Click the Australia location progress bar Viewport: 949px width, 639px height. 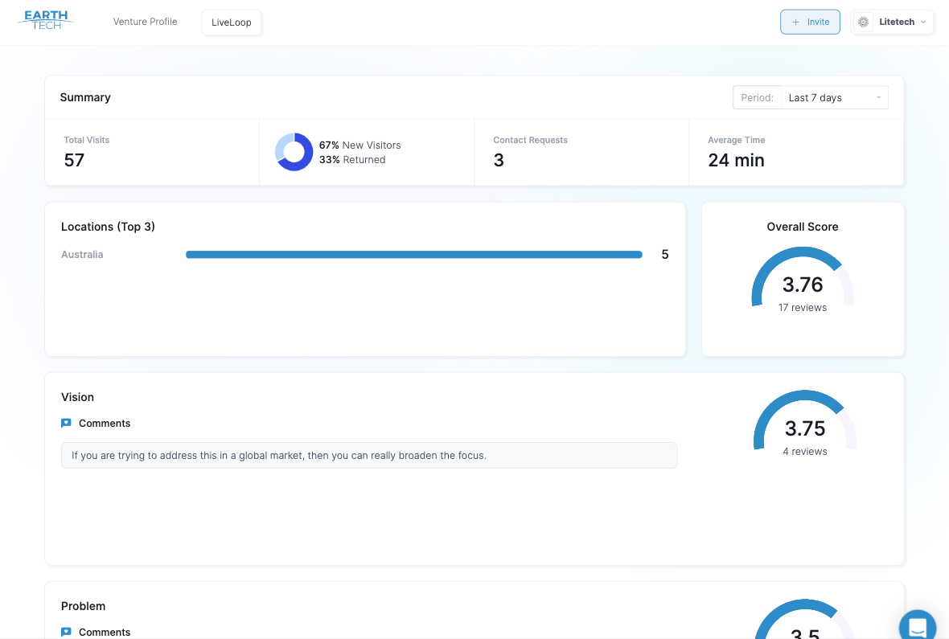[x=413, y=255]
